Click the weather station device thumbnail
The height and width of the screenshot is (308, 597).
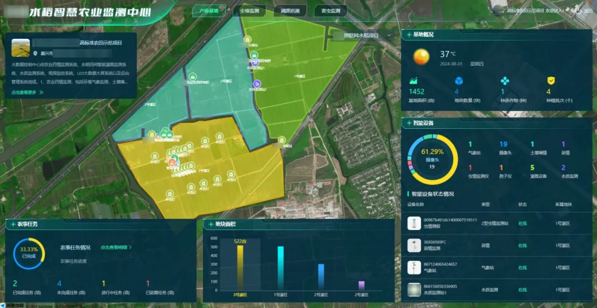(x=413, y=267)
